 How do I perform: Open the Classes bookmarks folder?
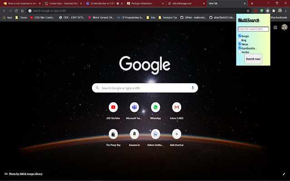(x=21, y=18)
